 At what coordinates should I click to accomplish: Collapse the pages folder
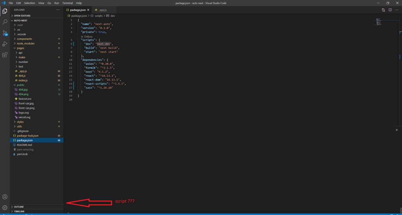[37, 48]
